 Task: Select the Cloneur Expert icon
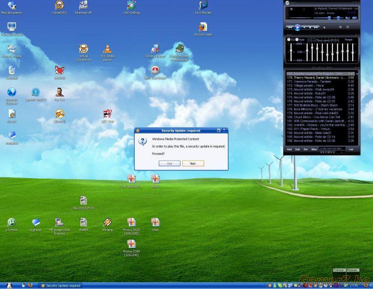[x=155, y=51]
